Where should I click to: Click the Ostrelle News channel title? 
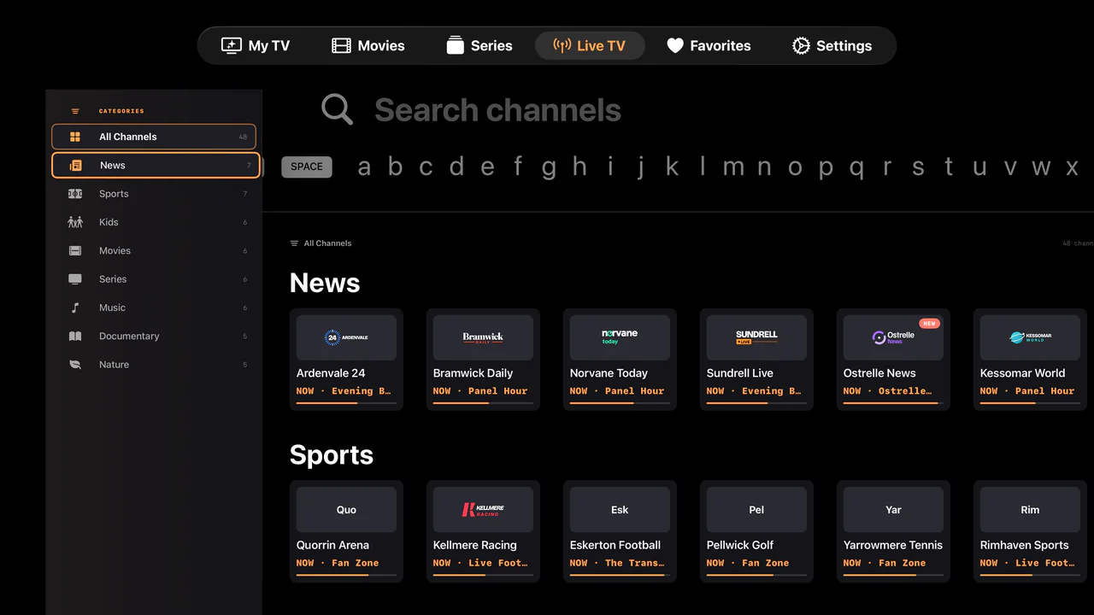(879, 373)
